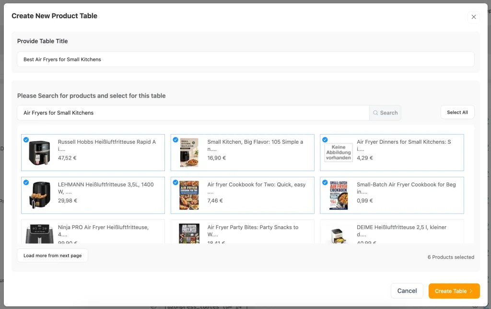Click the Small Kitchen, Big Flavor book cover
Image resolution: width=491 pixels, height=309 pixels.
point(189,153)
